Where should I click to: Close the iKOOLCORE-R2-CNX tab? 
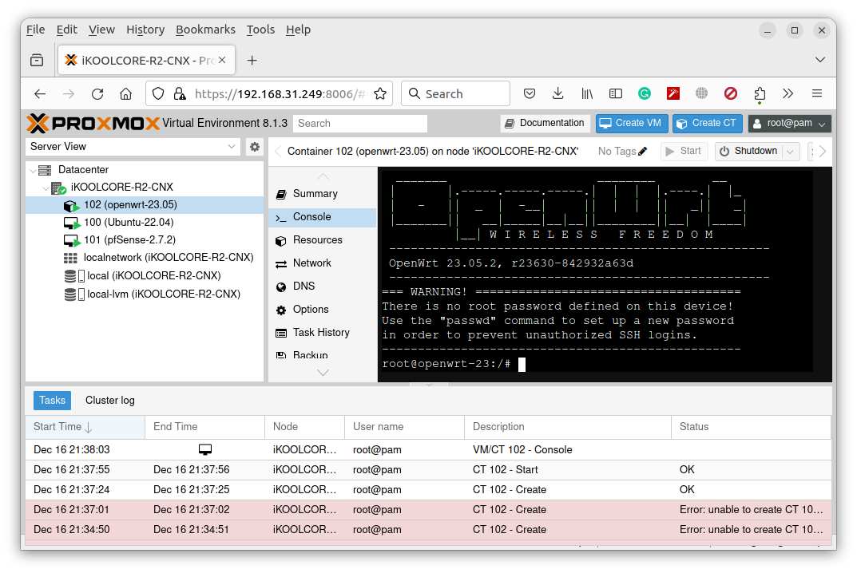222,60
